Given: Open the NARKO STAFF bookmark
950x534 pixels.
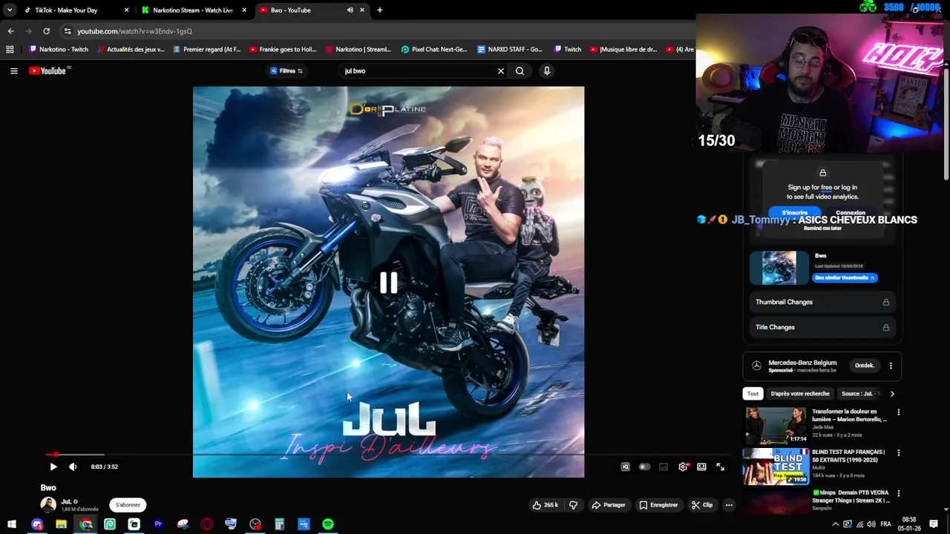Looking at the screenshot, I should (x=510, y=50).
